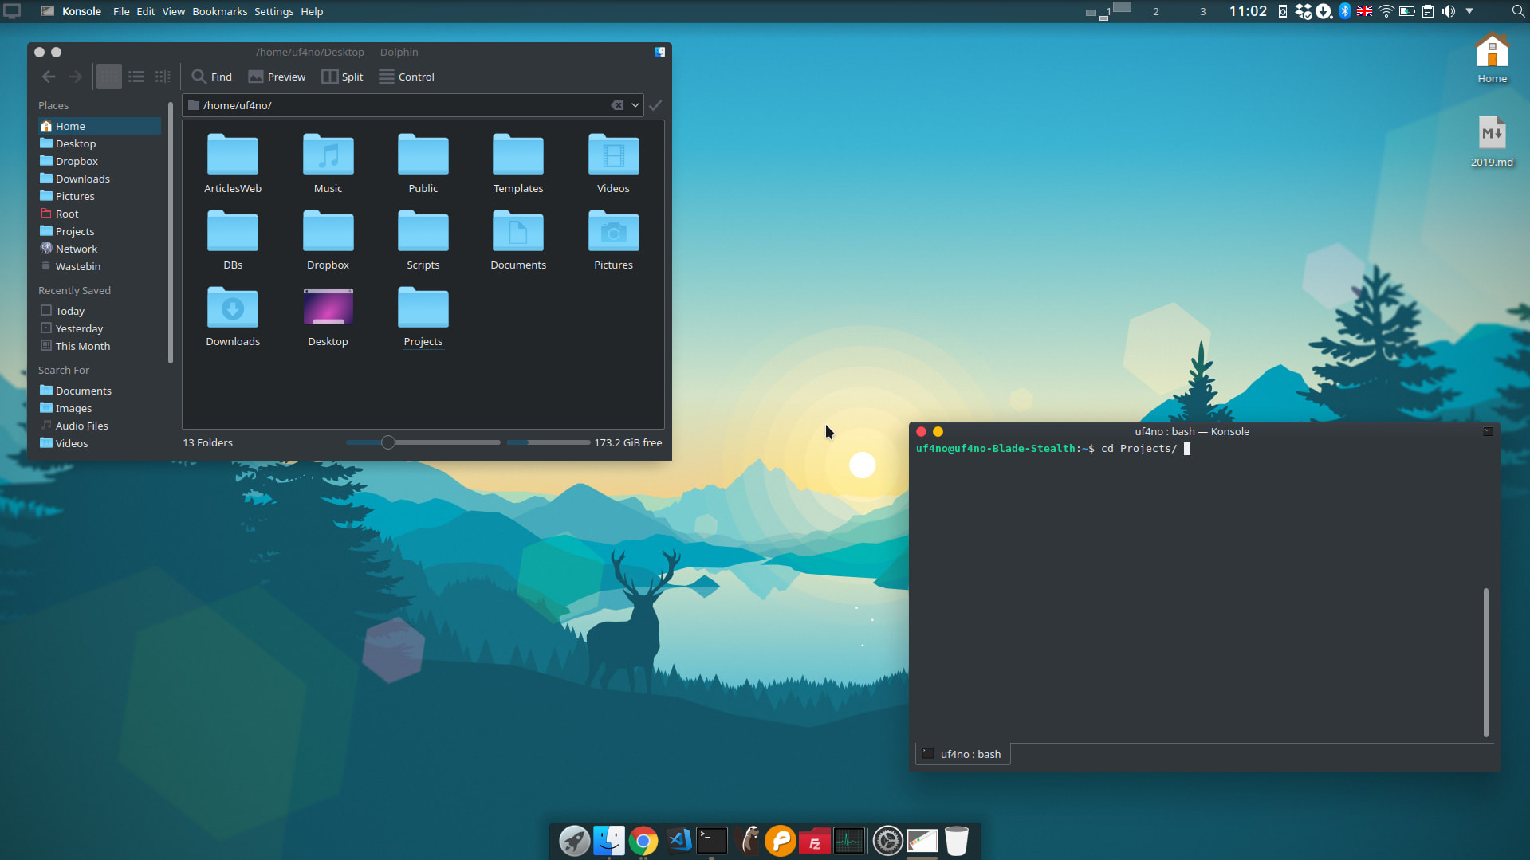
Task: Launch Visual Studio Code from the dock
Action: (x=678, y=840)
